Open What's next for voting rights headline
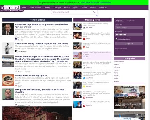This screenshot has width=150, height=120. [31, 75]
